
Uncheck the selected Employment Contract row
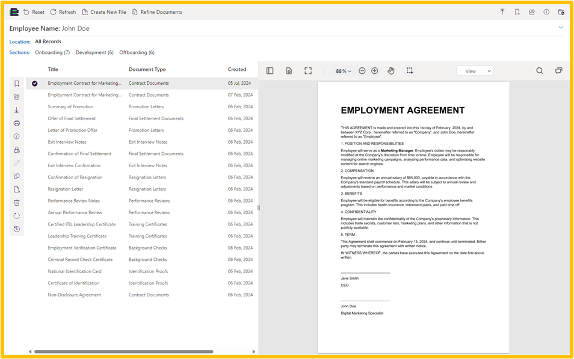click(35, 84)
